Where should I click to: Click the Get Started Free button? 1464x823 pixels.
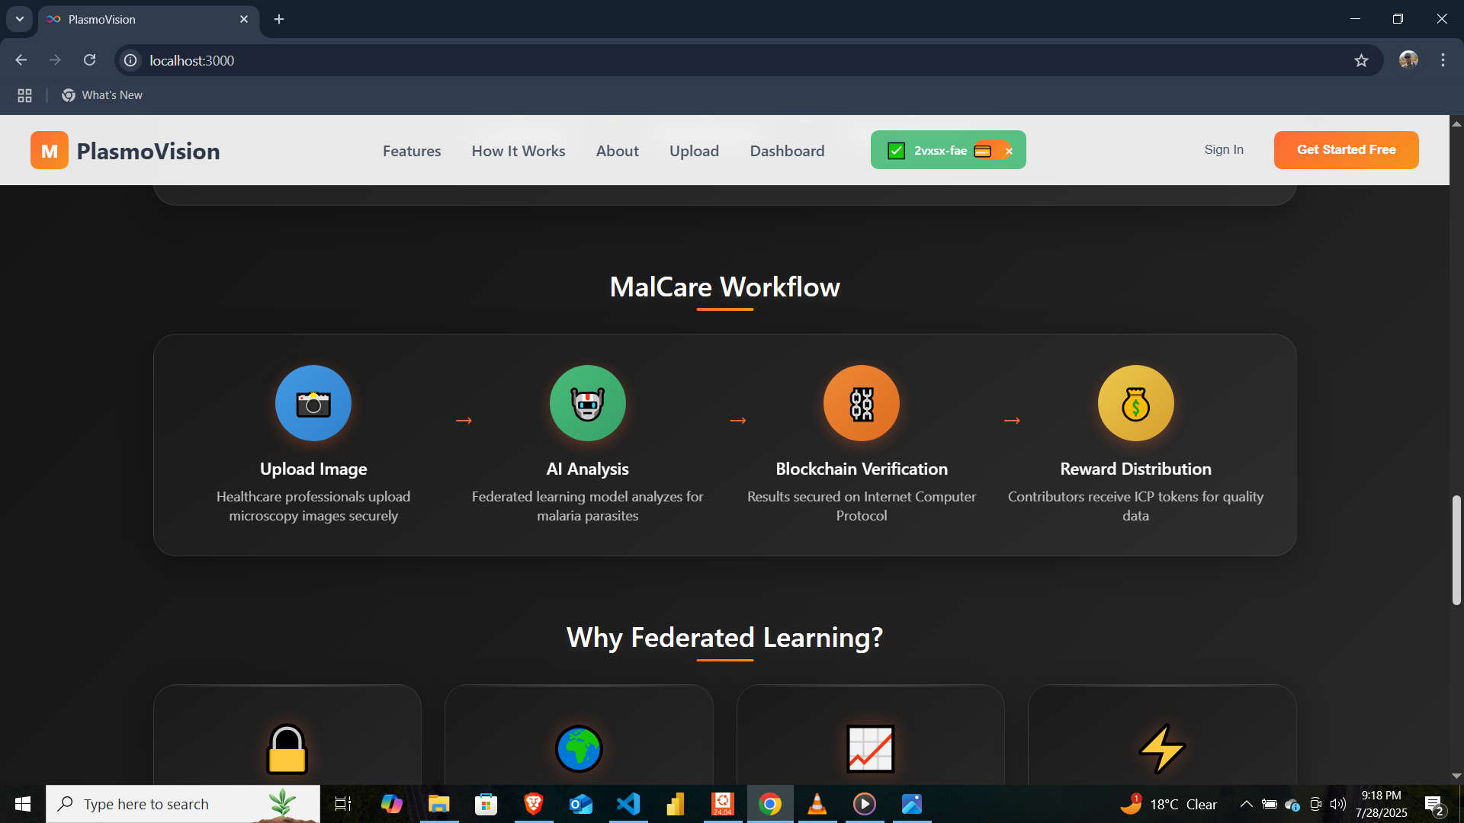[x=1346, y=150]
